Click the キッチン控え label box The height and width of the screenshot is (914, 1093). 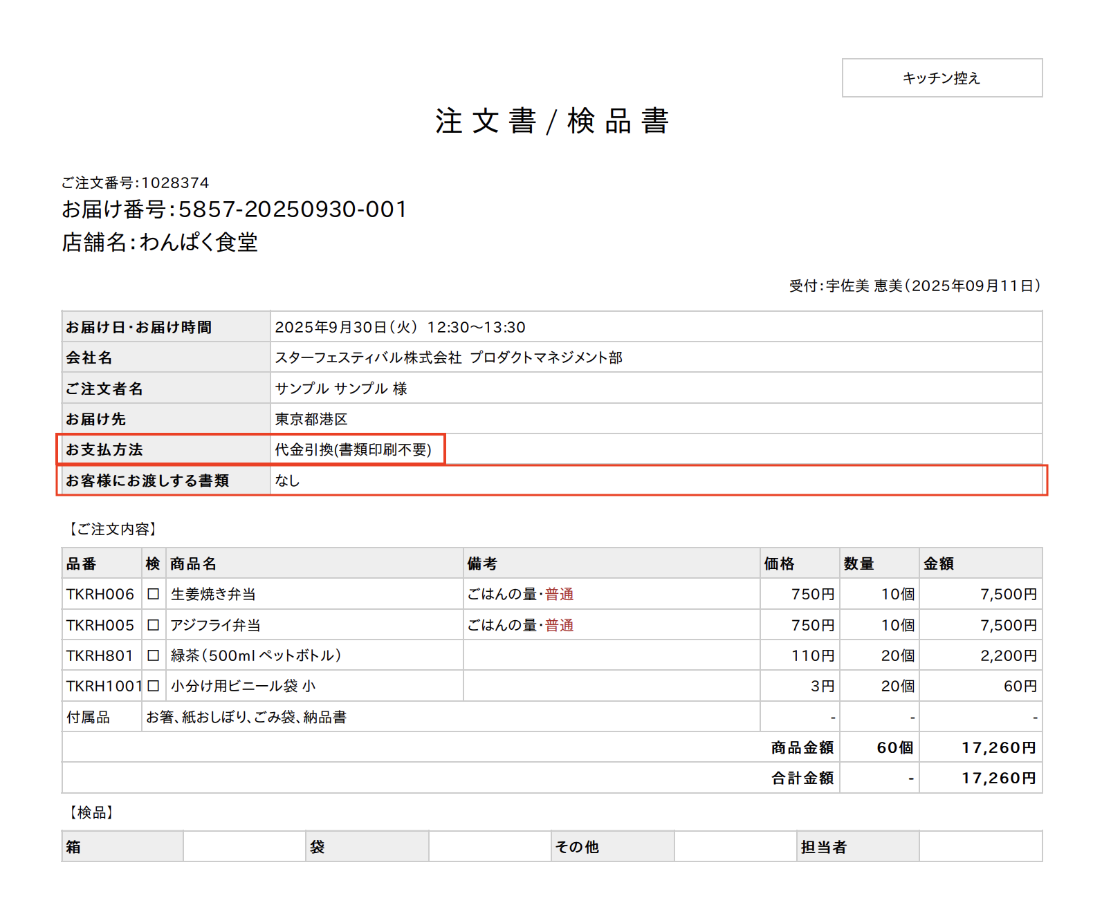click(942, 78)
